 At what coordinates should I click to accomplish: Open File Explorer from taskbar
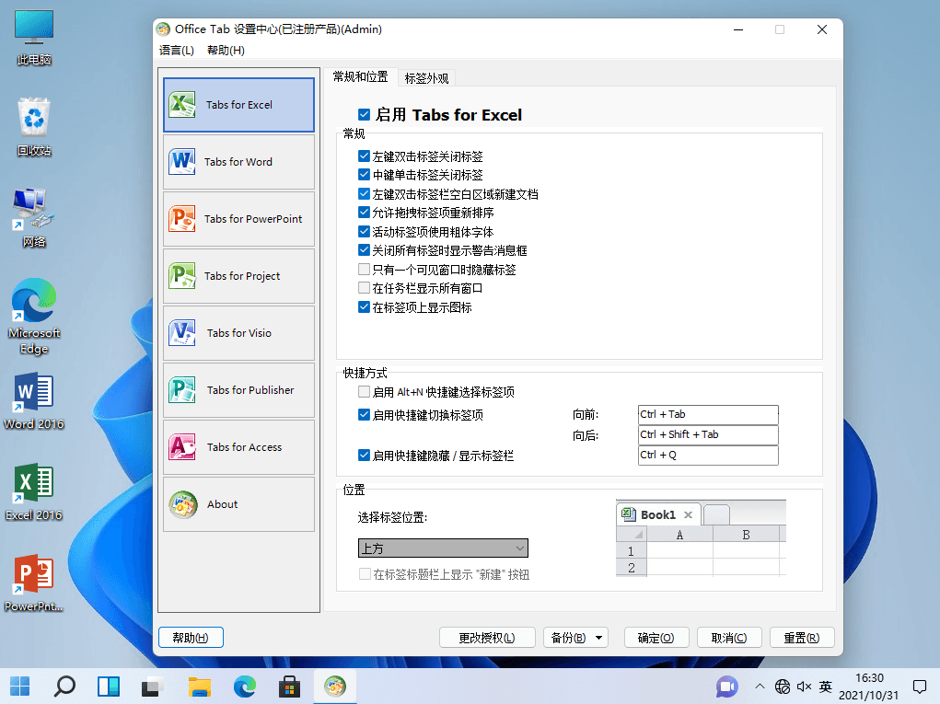(200, 686)
